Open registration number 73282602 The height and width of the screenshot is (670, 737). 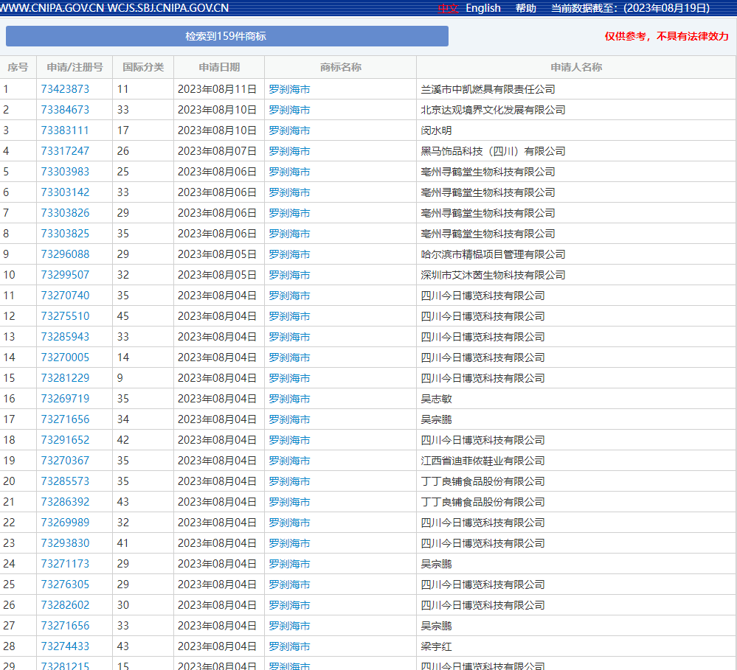[65, 606]
